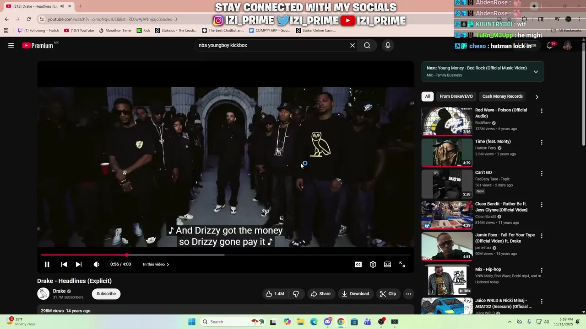Run search with the magnifier button
The width and height of the screenshot is (586, 329).
coord(367,45)
